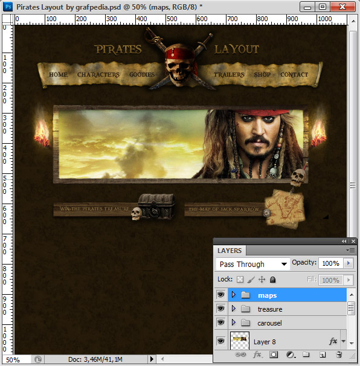Viewport: 360px width, 366px height.
Task: Click CONTACT on the canvas parchment menu
Action: 294,74
